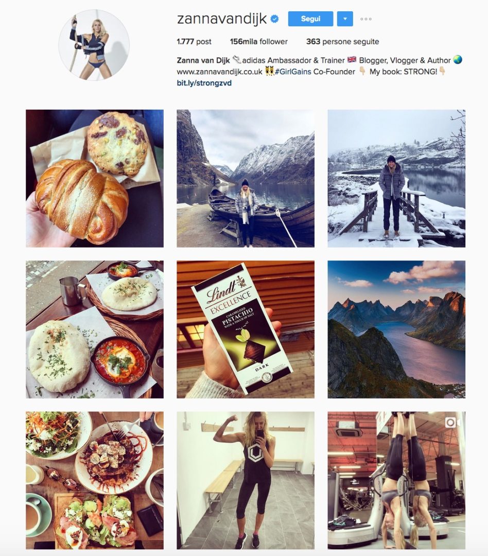Open the fjord wooden boat photo
Screen dimensions: 488x556
click(246, 178)
